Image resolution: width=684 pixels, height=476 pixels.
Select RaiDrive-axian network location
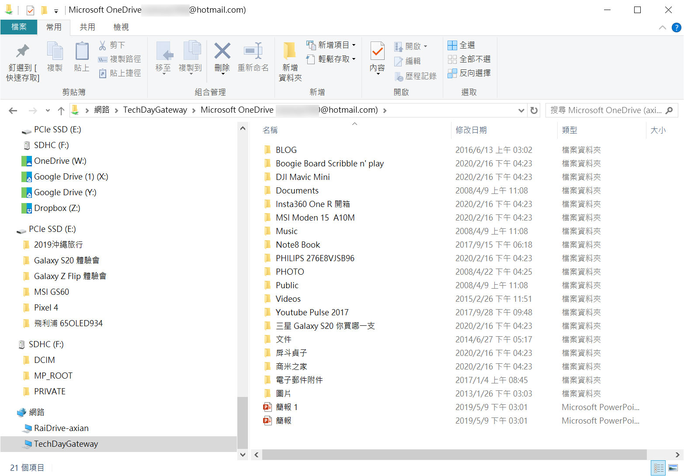coord(56,428)
